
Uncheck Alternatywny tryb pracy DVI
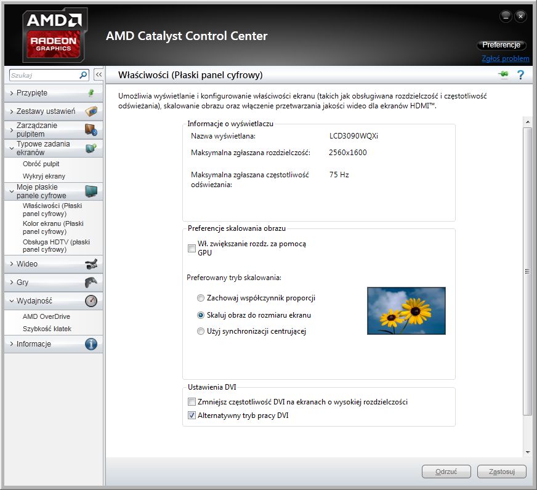[192, 416]
